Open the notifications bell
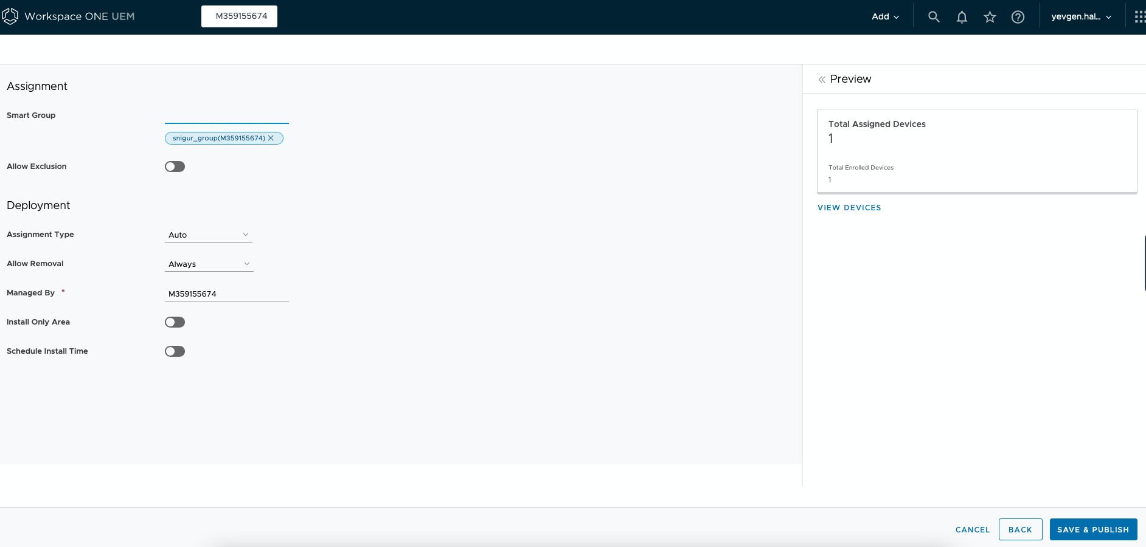 click(x=962, y=17)
